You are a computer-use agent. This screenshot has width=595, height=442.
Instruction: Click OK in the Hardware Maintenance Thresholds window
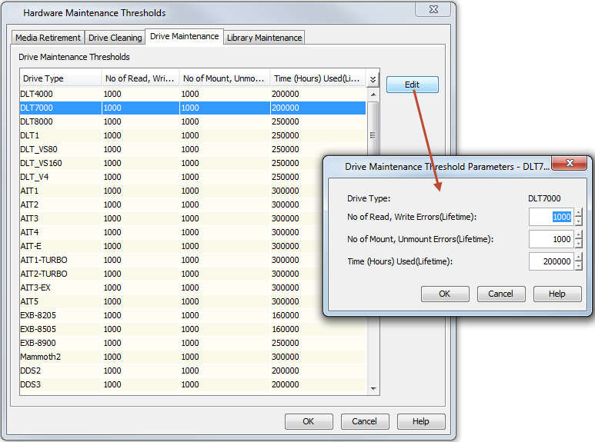[309, 421]
